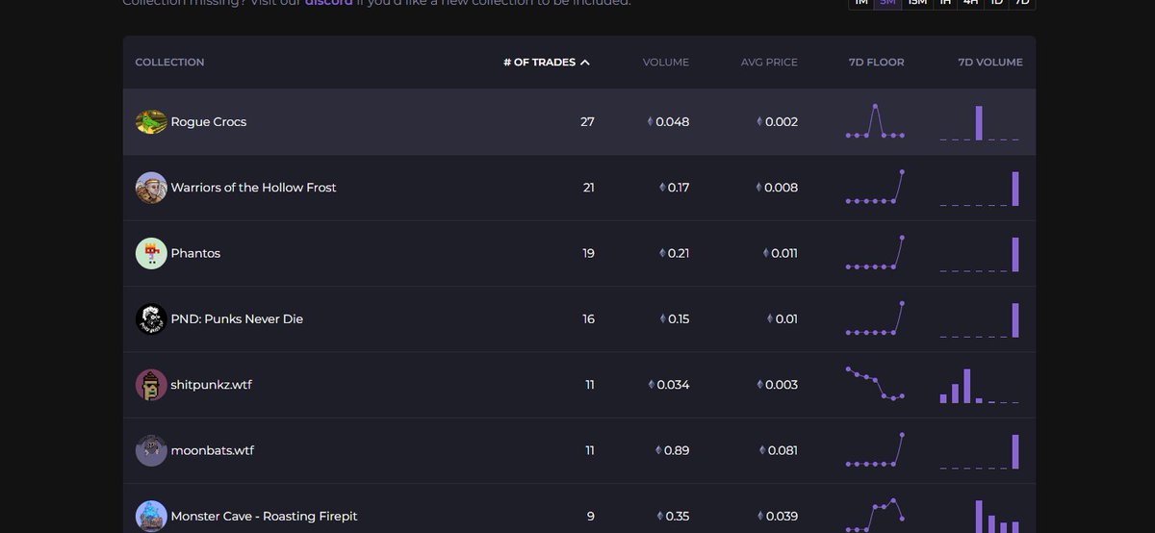View Monster Cave 7D volume bar chart
The image size is (1155, 533).
pos(979,516)
